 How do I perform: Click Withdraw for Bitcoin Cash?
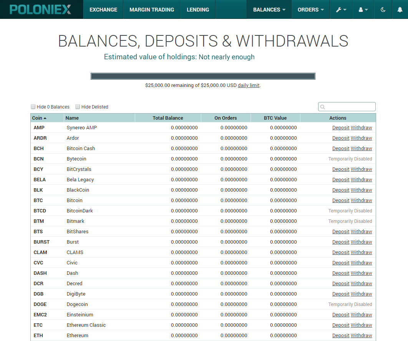point(362,148)
